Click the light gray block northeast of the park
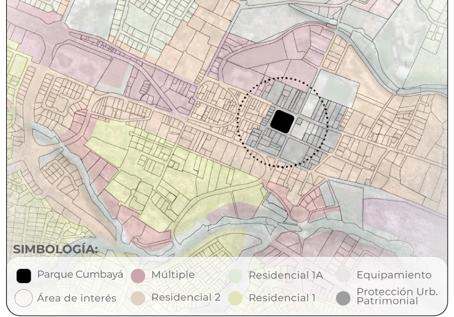Viewport: 454px width, 317px height. pyautogui.click(x=335, y=88)
